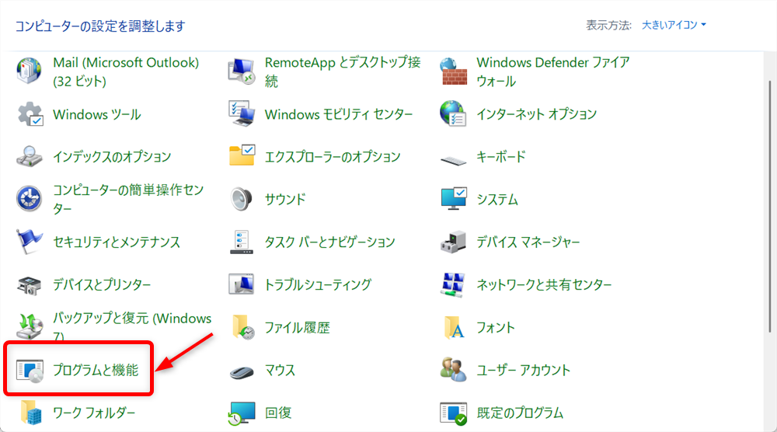Open the Windows モビリティ センター link text

[x=339, y=114]
